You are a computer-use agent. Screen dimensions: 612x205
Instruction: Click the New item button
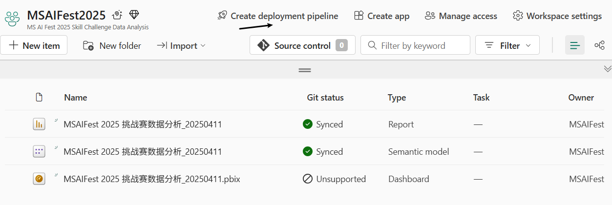tap(34, 45)
